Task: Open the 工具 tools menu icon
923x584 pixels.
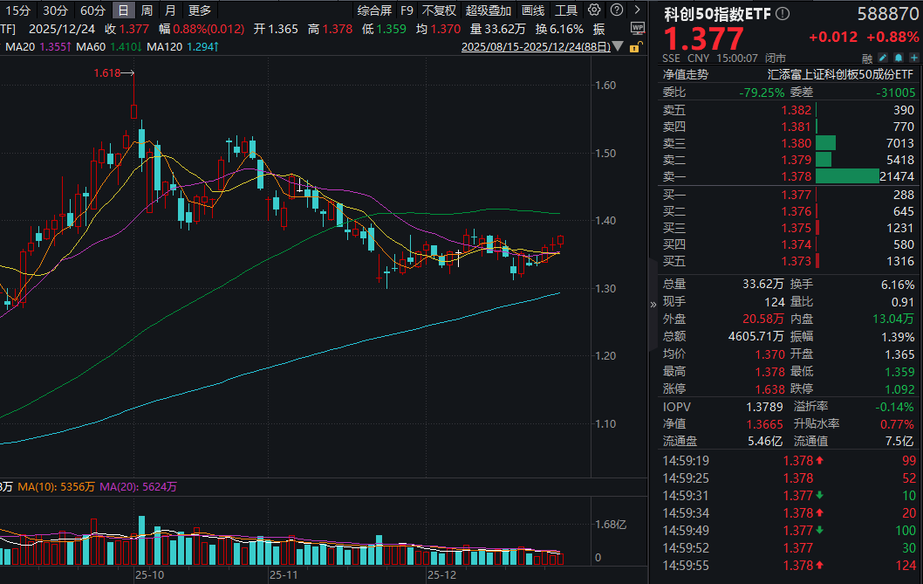Action: click(568, 10)
